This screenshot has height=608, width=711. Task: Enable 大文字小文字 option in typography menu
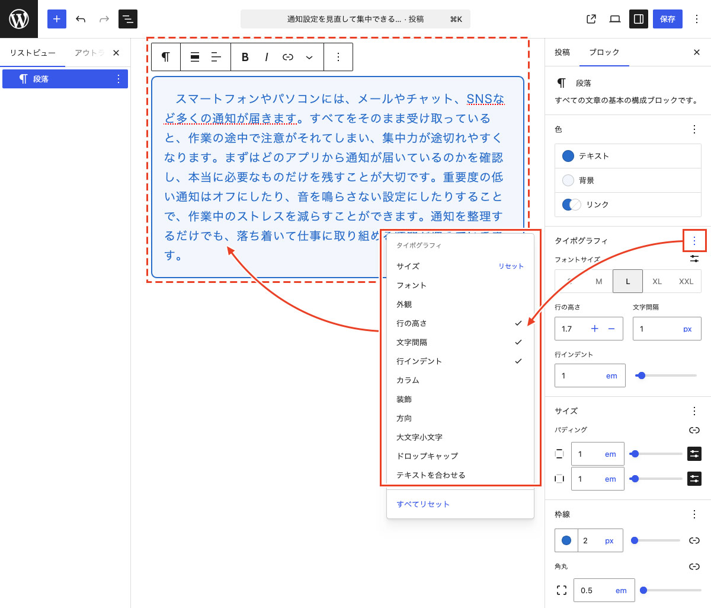(460, 437)
